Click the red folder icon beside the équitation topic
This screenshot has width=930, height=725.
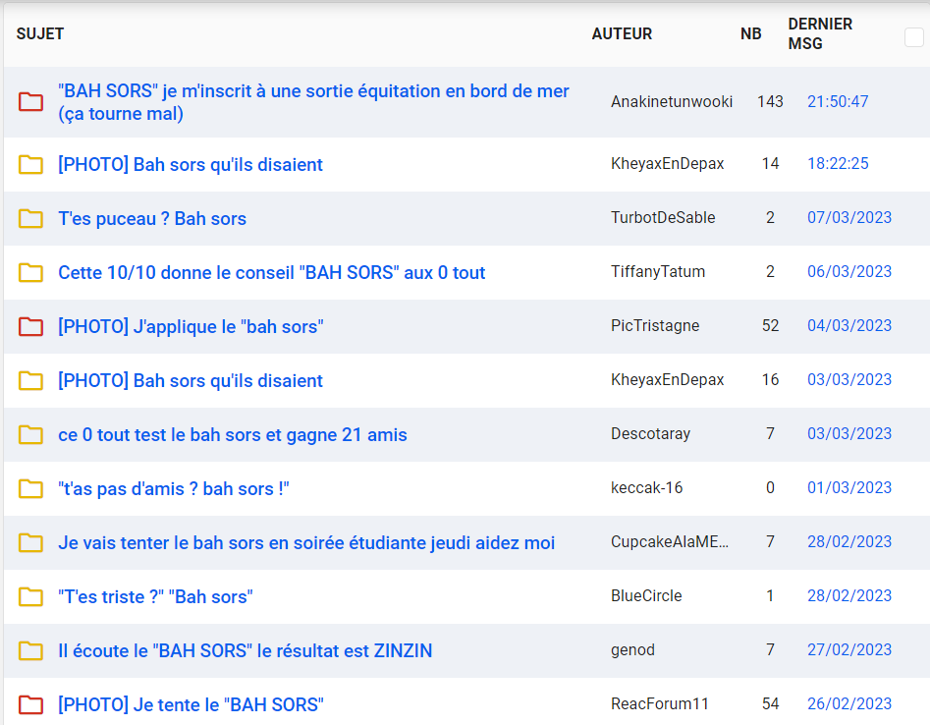[x=30, y=102]
